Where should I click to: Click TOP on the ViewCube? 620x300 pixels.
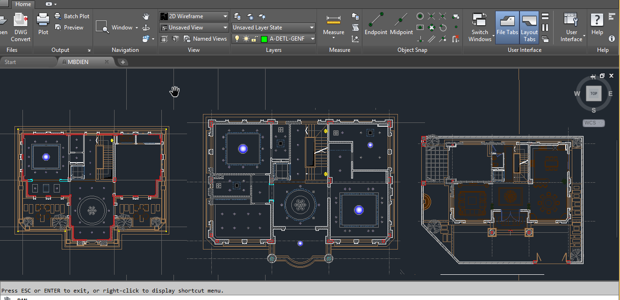click(593, 93)
